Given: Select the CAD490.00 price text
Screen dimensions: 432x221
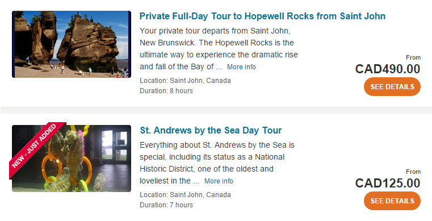Looking at the screenshot, I should point(388,69).
